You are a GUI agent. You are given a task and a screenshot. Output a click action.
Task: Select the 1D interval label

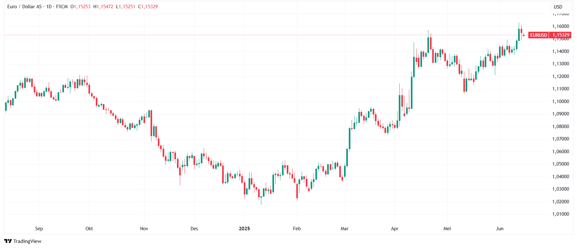click(49, 7)
